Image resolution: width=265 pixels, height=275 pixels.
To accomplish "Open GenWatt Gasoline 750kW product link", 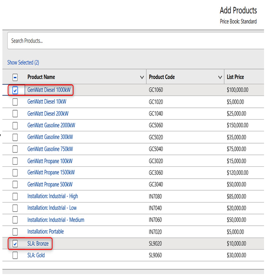I will (x=50, y=149).
